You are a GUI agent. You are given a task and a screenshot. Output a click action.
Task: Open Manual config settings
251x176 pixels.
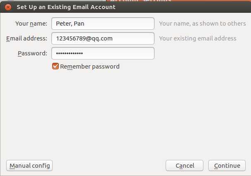pyautogui.click(x=29, y=166)
